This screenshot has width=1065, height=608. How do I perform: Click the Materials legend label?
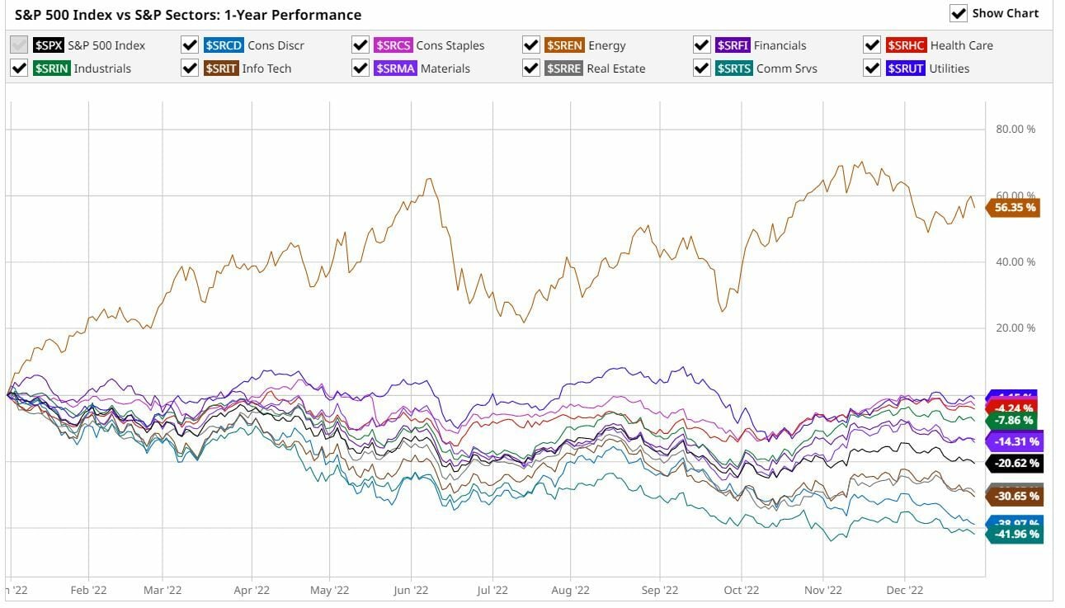click(x=445, y=68)
